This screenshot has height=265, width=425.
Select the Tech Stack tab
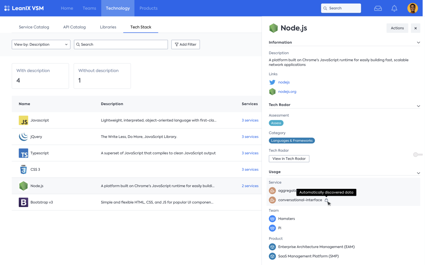point(141,27)
